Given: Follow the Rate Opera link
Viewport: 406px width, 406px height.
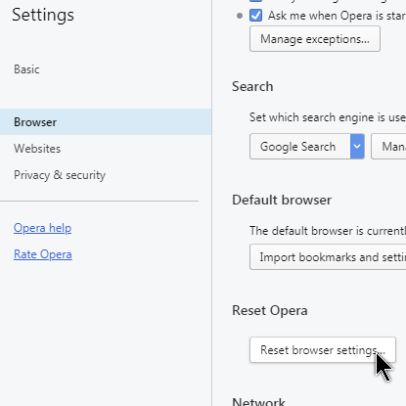Looking at the screenshot, I should tap(43, 254).
